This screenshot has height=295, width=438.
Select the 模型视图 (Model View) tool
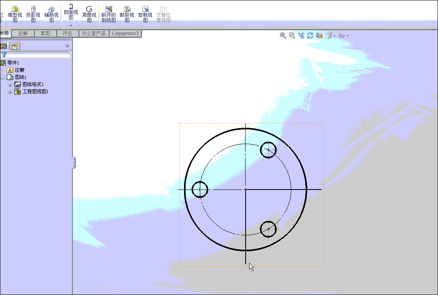pos(15,14)
